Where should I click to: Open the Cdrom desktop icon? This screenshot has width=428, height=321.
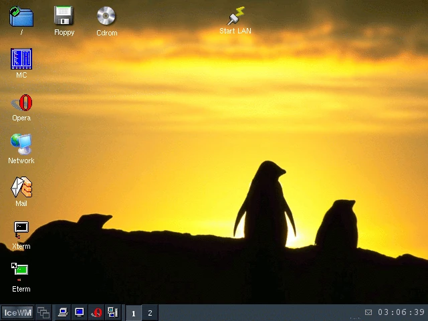106,17
